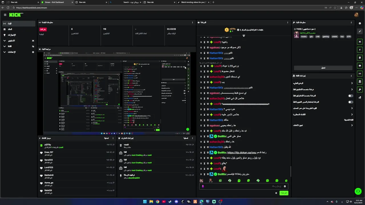Open the Kick hamburger menu

(x=5, y=15)
